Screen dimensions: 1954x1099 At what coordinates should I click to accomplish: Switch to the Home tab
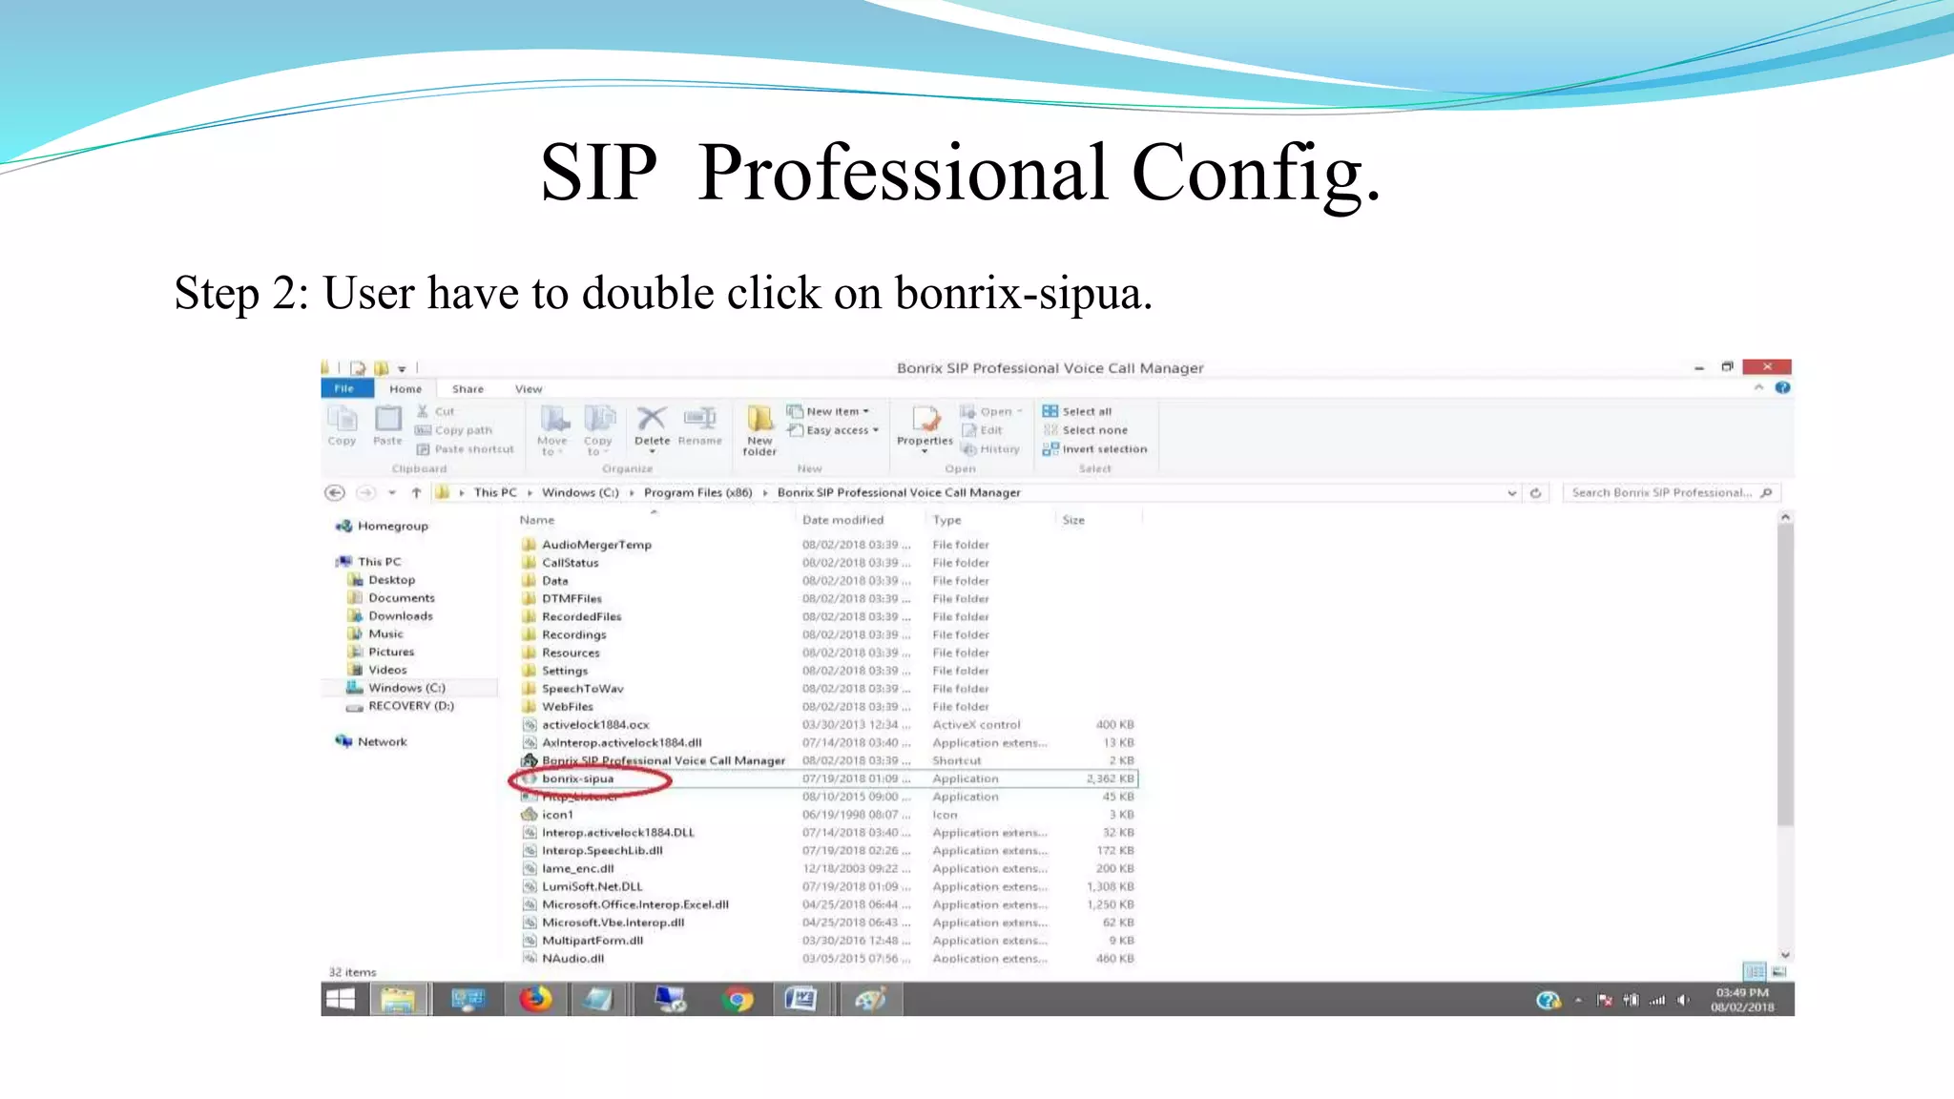405,388
